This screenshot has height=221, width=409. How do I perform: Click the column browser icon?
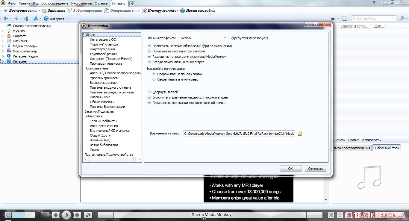(345, 19)
